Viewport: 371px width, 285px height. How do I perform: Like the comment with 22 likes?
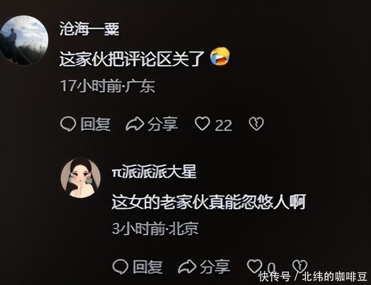pyautogui.click(x=202, y=124)
